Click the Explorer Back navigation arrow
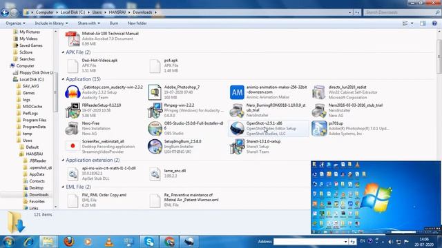This screenshot has height=248, width=442. 5,12
